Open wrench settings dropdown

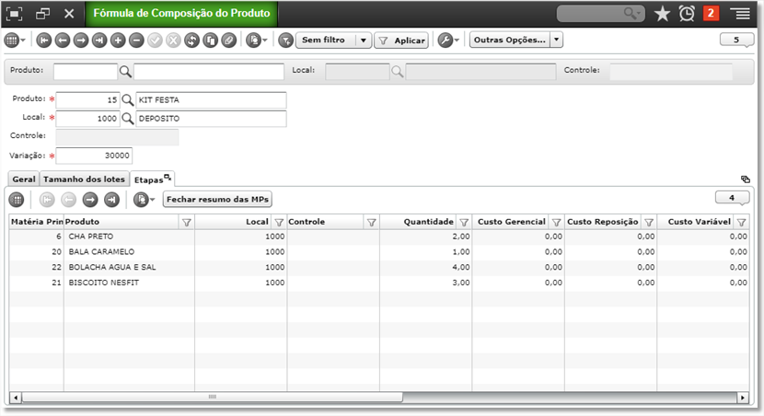448,40
